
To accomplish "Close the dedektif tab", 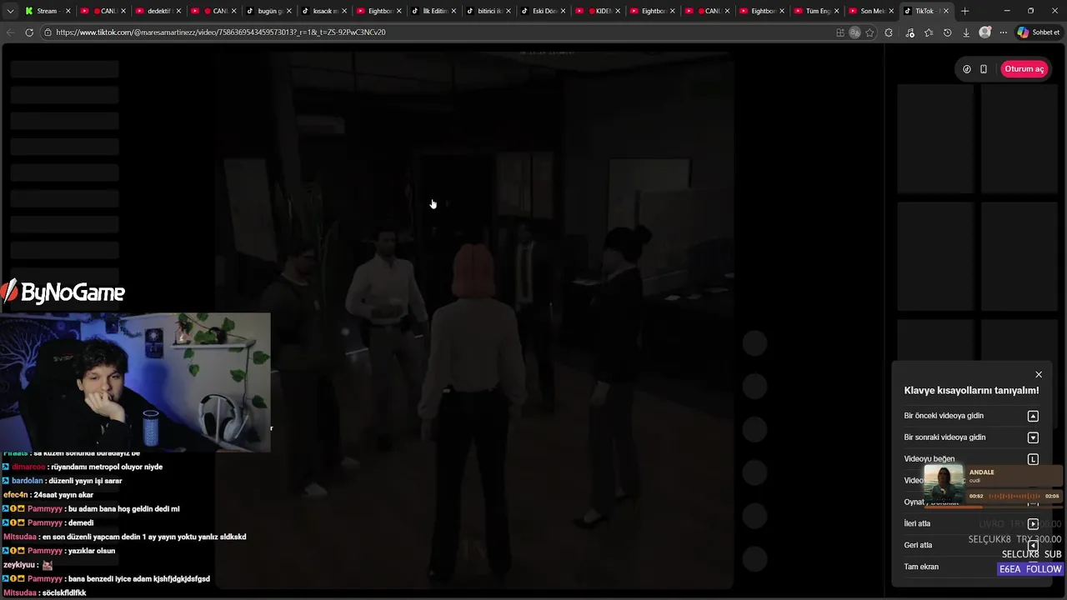I will [x=178, y=11].
